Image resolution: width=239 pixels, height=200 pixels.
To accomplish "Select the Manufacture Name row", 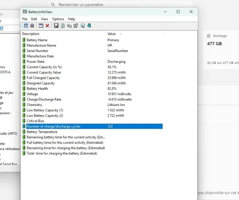I will coord(92,45).
